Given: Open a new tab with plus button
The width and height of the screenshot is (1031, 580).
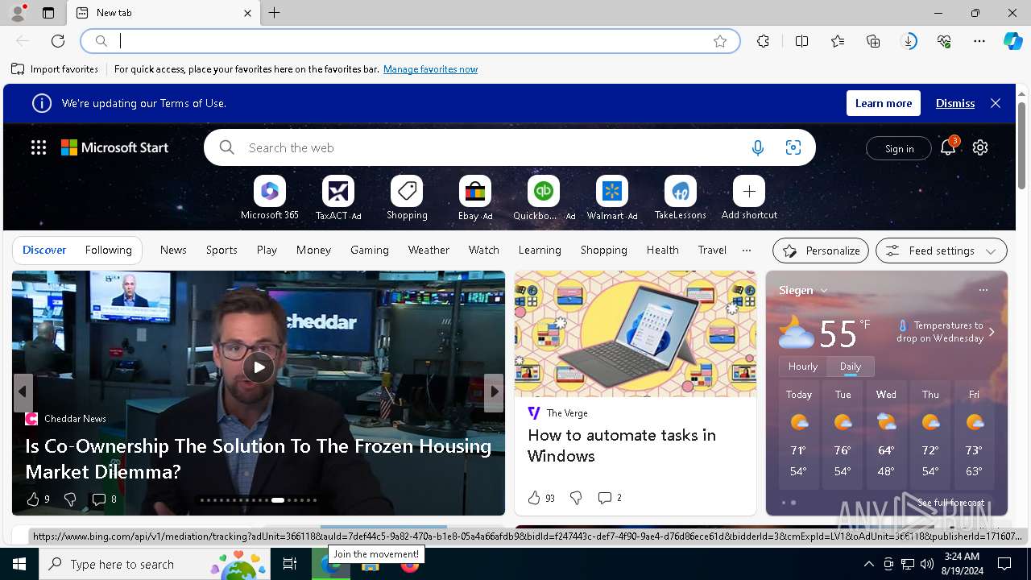Looking at the screenshot, I should pyautogui.click(x=275, y=13).
